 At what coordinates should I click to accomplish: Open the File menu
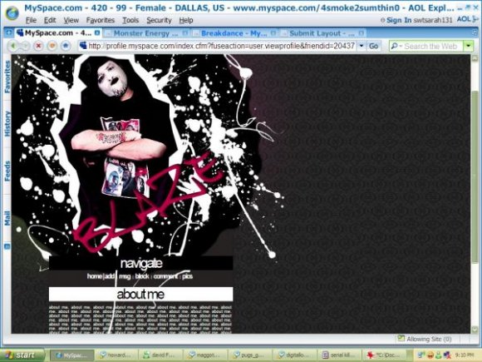[x=31, y=20]
